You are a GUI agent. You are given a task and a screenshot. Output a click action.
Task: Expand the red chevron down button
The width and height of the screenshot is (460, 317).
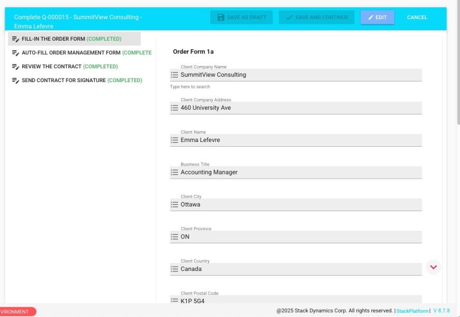[x=434, y=267]
